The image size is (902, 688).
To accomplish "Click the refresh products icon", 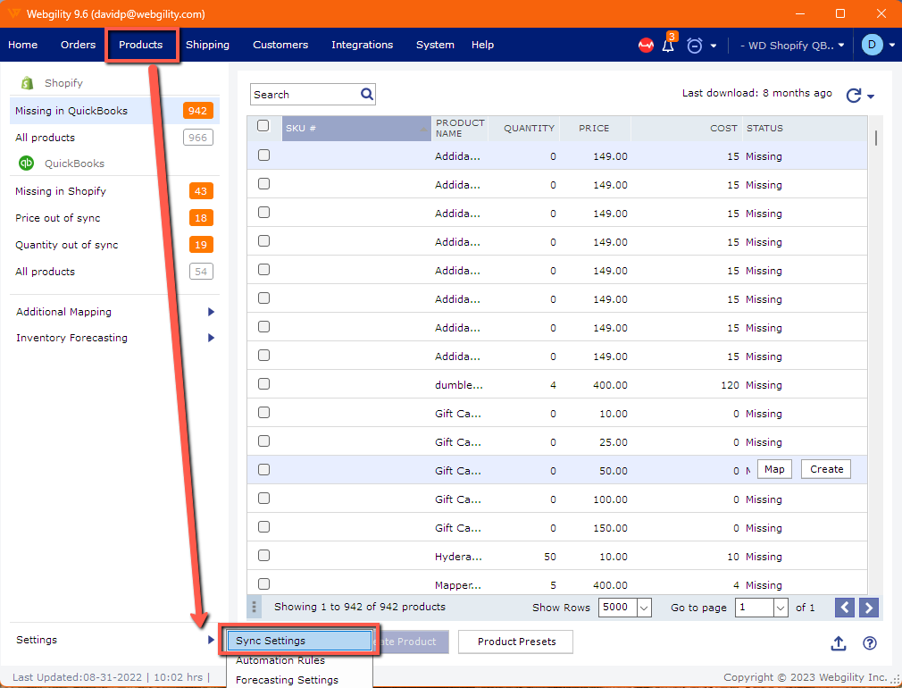I will (854, 96).
